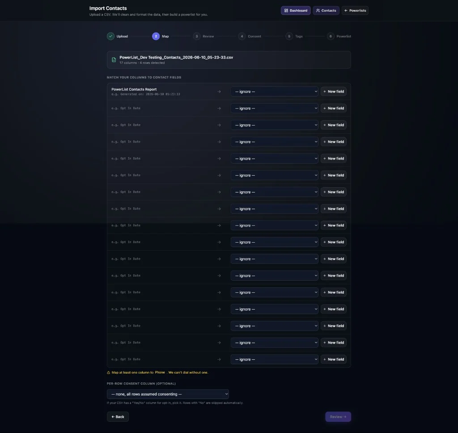Click the uploaded CSV filename text
The width and height of the screenshot is (458, 433).
[176, 57]
